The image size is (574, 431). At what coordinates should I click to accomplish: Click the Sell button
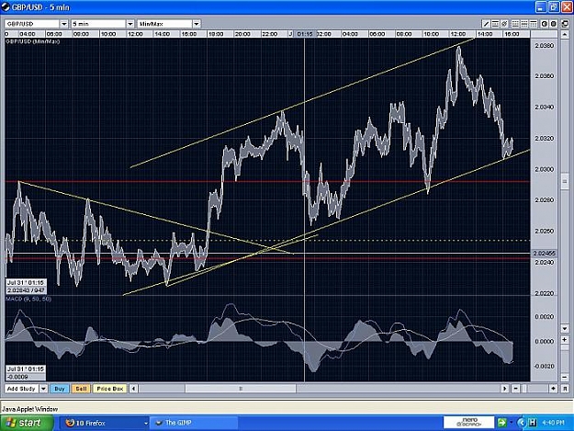(81, 389)
